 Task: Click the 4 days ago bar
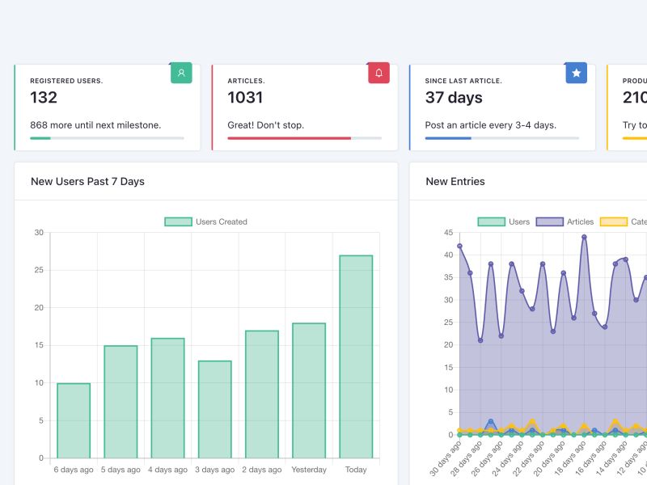[167, 398]
